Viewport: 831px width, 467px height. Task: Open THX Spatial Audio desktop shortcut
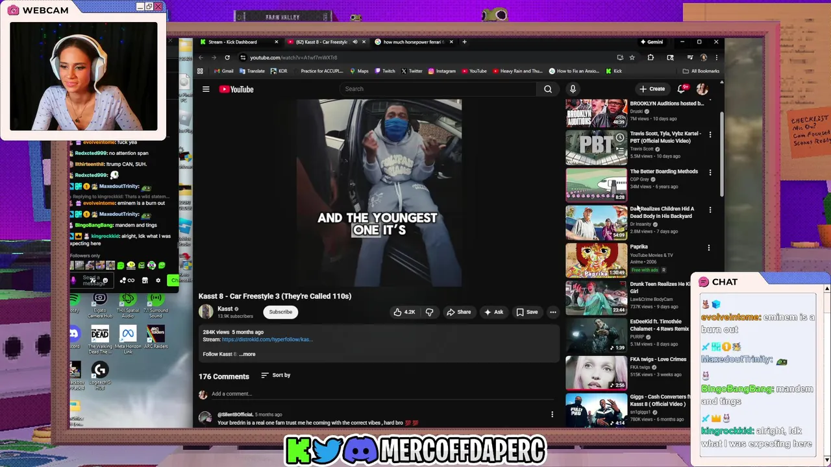(x=127, y=304)
